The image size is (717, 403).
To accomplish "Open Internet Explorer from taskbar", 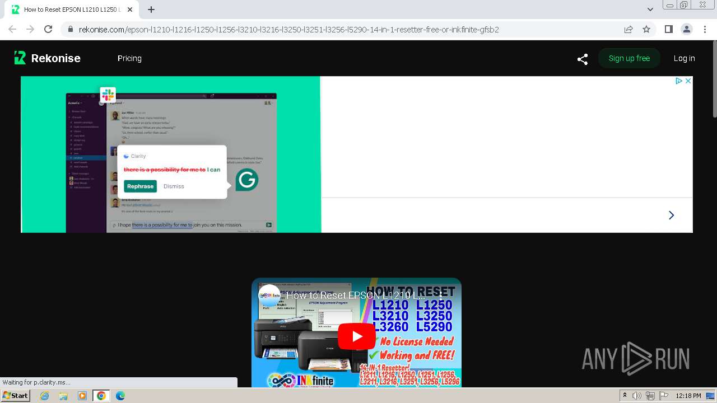I will coord(44,396).
